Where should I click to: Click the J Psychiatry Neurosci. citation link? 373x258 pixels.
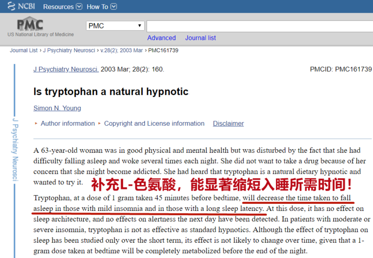click(66, 69)
